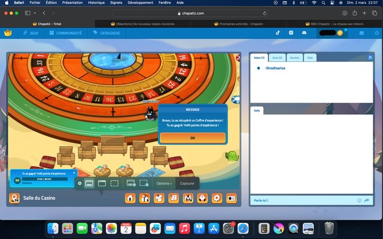The width and height of the screenshot is (383, 239).
Task: Go back in Safari history
Action: [x=44, y=13]
